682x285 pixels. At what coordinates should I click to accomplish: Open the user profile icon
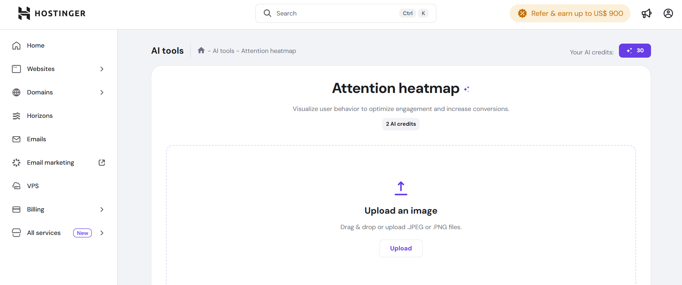pyautogui.click(x=668, y=13)
